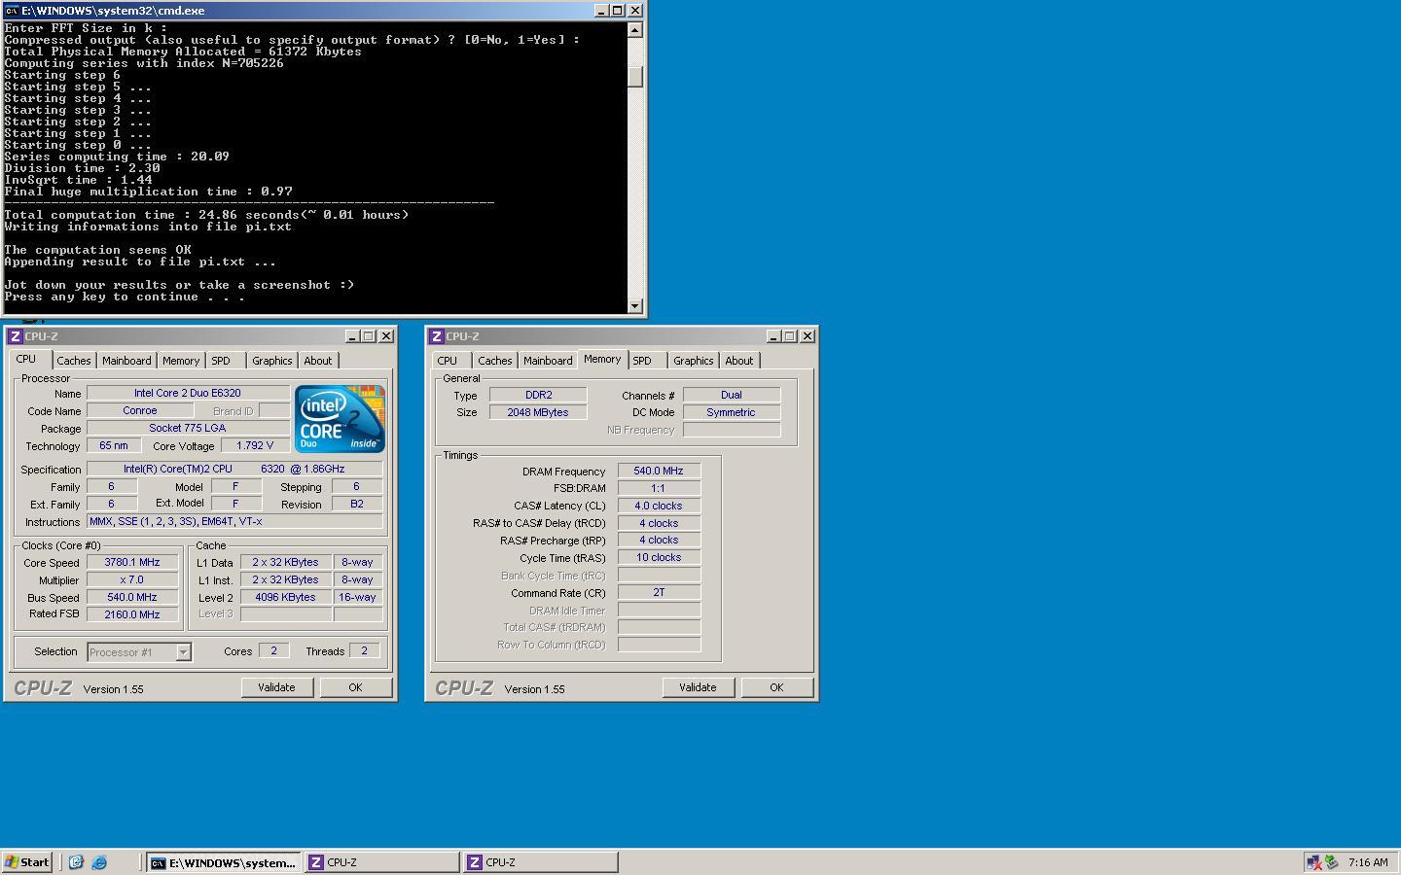
Task: Click the Z icon on the Memory tab window's title bar
Action: click(437, 336)
